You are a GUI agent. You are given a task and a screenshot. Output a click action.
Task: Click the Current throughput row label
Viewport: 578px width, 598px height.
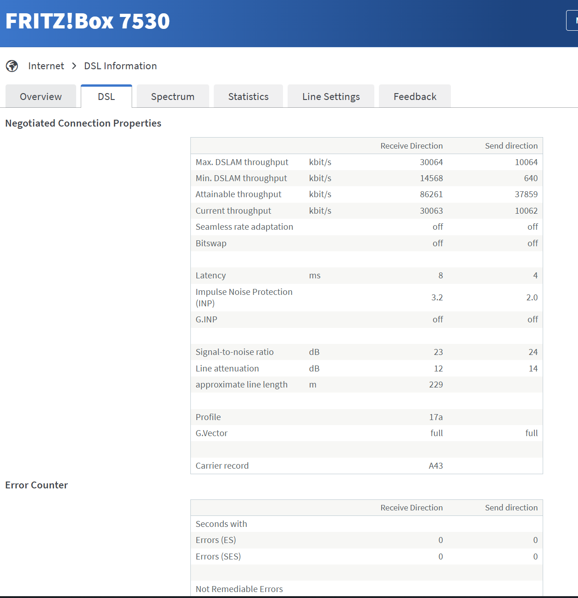(233, 211)
